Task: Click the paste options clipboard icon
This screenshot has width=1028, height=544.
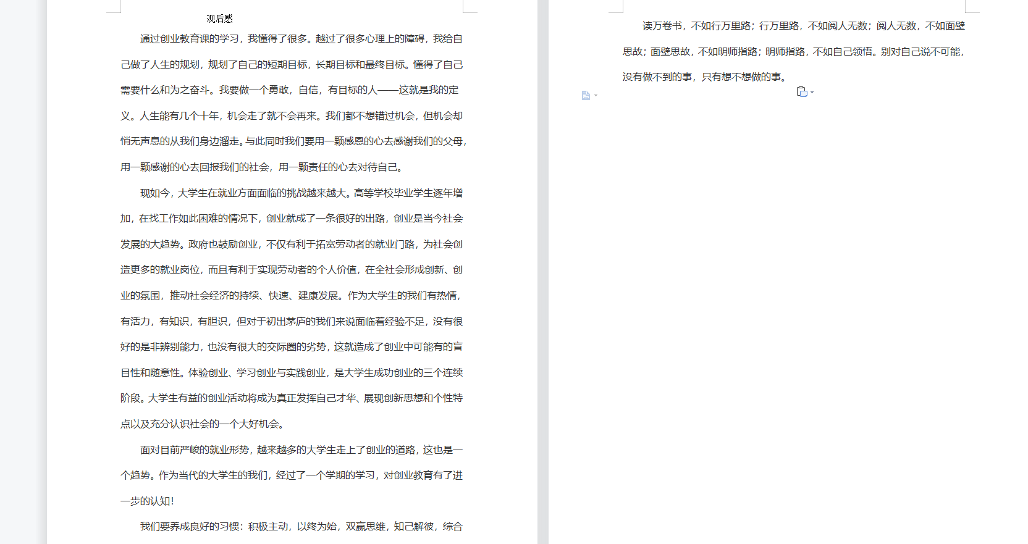Action: click(802, 92)
